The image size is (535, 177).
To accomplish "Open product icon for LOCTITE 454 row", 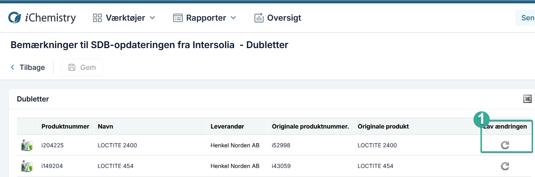I will (27, 166).
